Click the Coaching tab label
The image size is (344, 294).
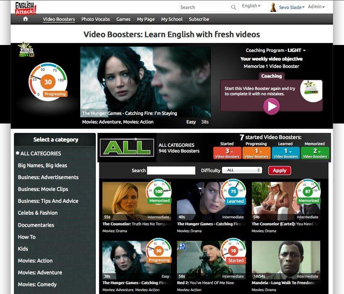272,76
